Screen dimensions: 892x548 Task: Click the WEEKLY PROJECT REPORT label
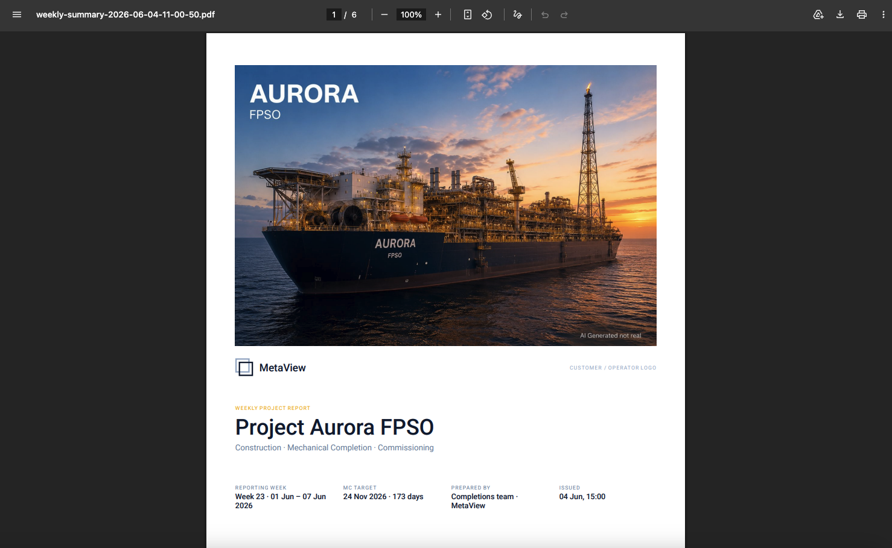pos(273,408)
